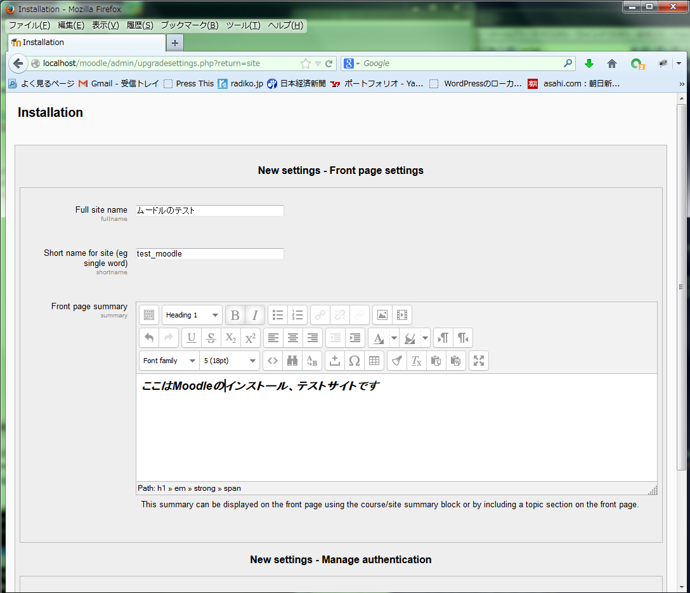This screenshot has height=593, width=690.
Task: Open the 表示(V) menu
Action: (x=105, y=25)
